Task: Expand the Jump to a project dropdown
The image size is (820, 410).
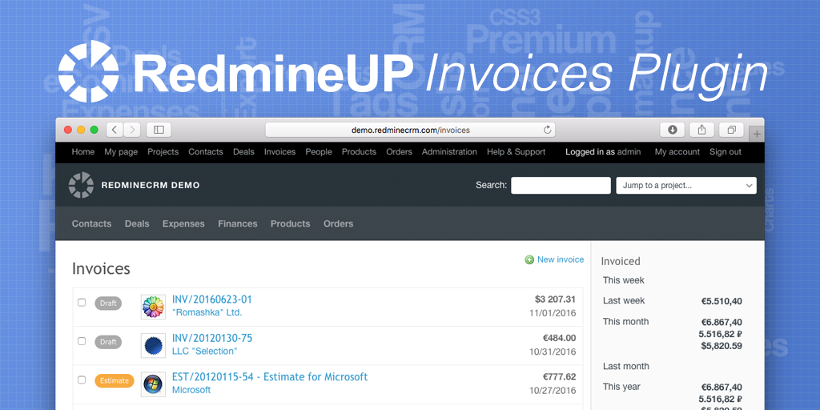Action: point(686,185)
